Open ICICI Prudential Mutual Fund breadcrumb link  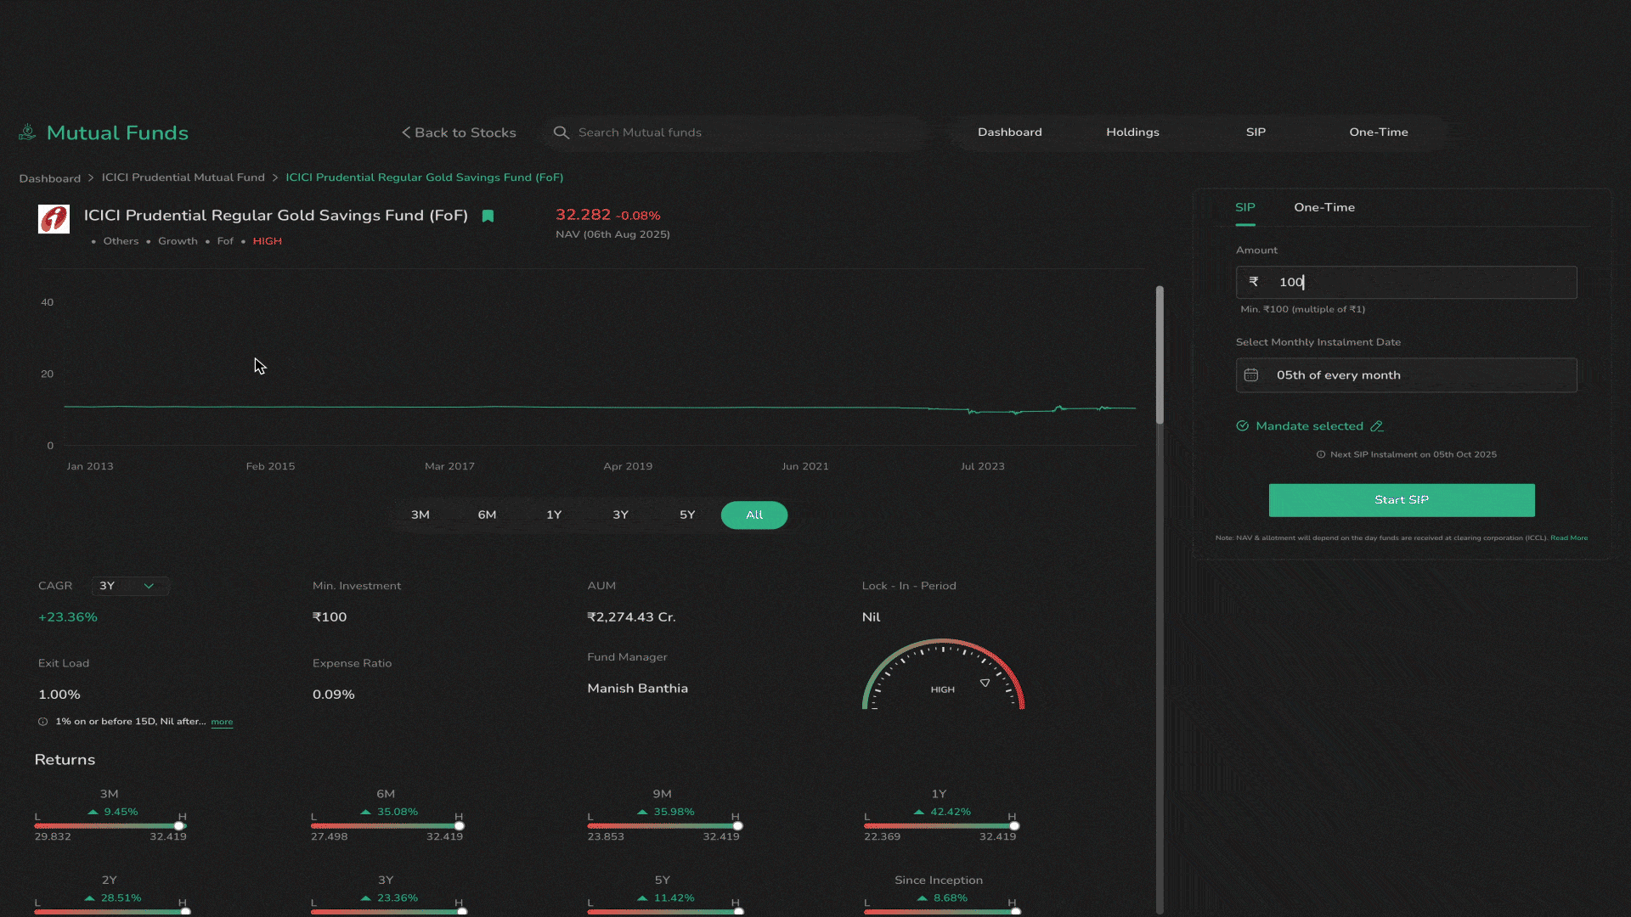(183, 177)
